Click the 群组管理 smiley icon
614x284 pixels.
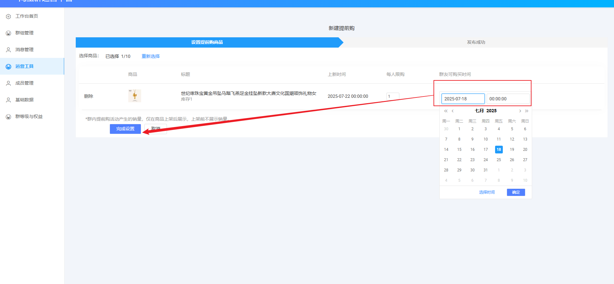click(8, 33)
